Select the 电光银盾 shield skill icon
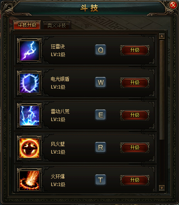This screenshot has width=179, height=205. pyautogui.click(x=29, y=83)
